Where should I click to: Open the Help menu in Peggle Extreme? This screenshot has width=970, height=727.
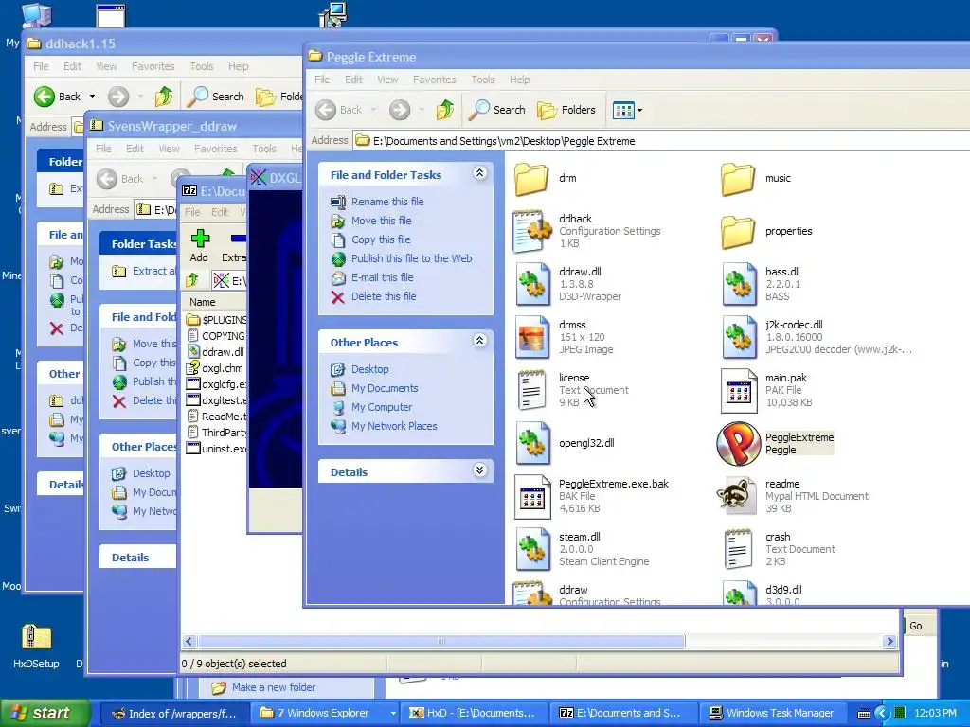520,80
